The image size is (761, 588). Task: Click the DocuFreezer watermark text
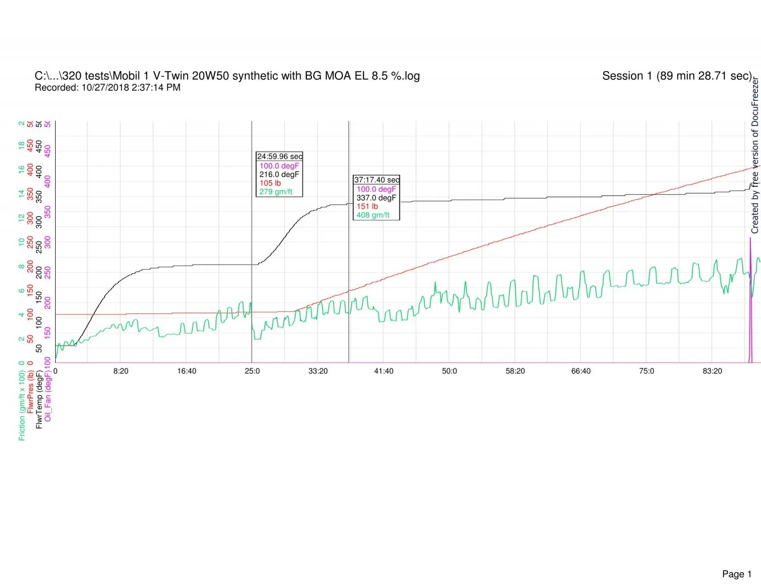coord(755,155)
